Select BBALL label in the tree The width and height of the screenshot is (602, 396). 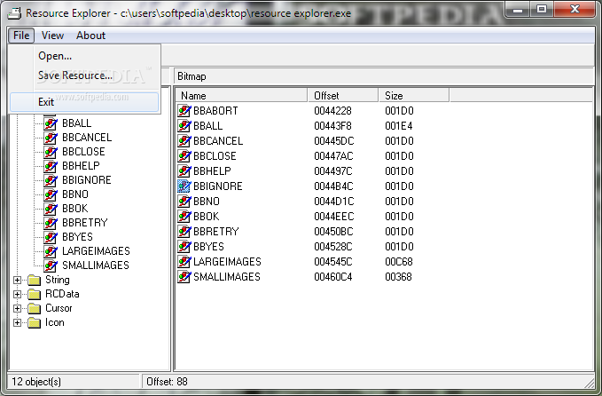point(77,123)
